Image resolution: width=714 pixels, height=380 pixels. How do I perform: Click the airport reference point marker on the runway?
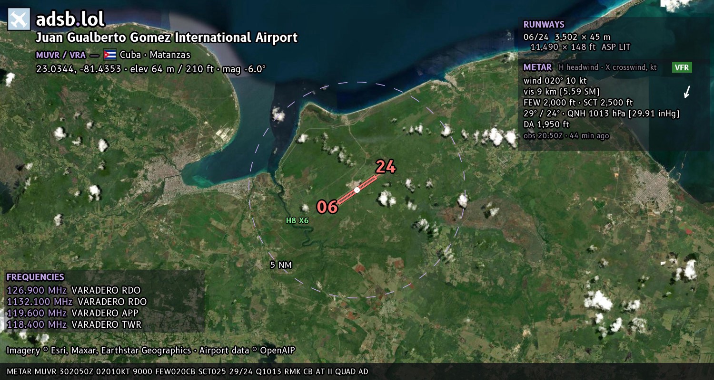[357, 190]
